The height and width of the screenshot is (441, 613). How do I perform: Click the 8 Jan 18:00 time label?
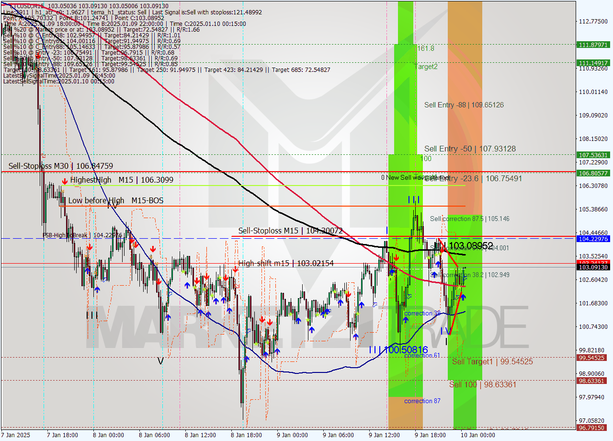246,435
